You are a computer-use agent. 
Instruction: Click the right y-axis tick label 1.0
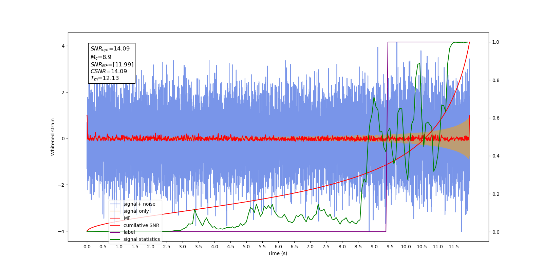point(496,42)
